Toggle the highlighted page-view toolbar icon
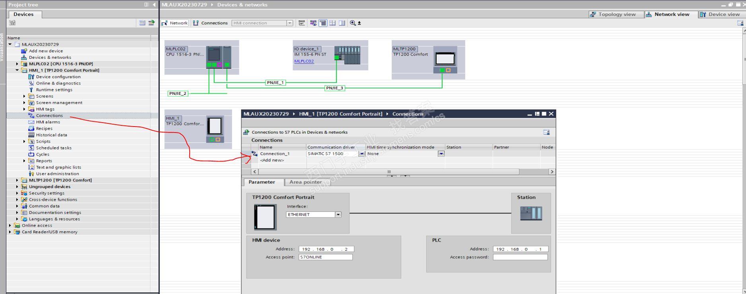 (323, 23)
